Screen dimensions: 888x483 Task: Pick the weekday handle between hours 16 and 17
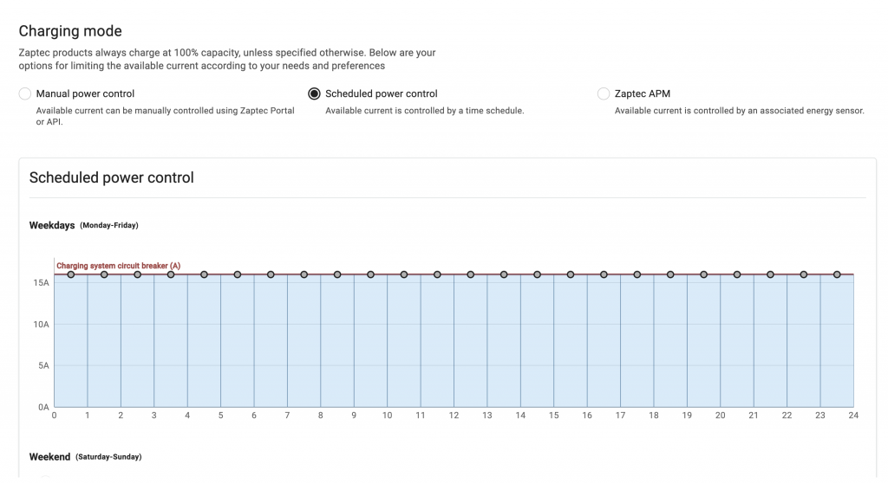(x=604, y=274)
